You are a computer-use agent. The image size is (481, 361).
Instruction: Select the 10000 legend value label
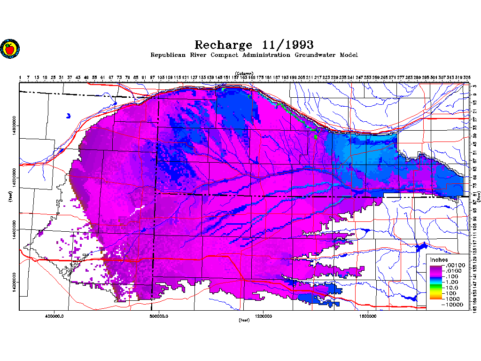coord(455,305)
